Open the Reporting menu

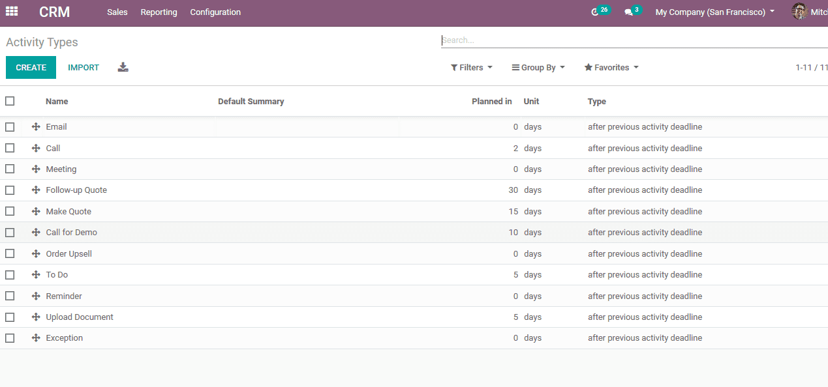(x=159, y=12)
